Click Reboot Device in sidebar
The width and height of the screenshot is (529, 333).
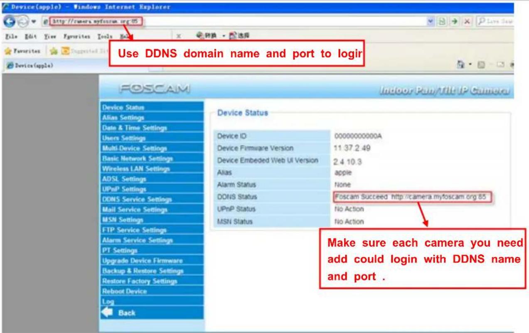152,291
